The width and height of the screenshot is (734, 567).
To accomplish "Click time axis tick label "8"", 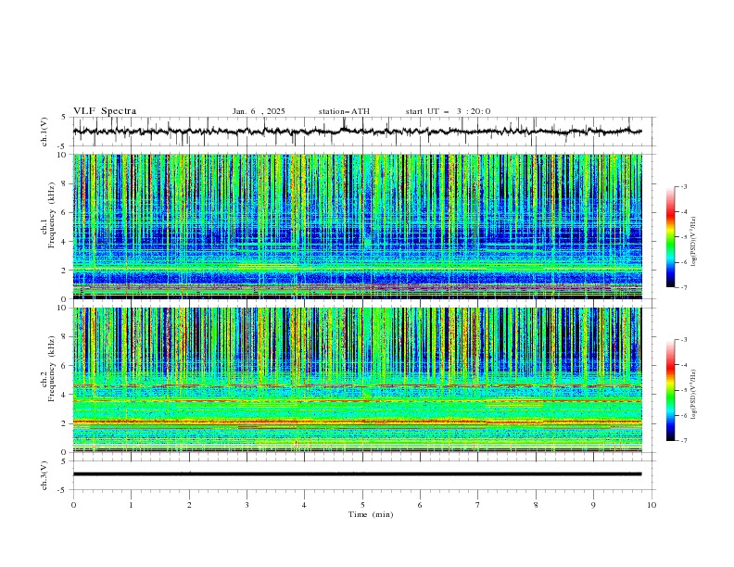I will click(536, 505).
